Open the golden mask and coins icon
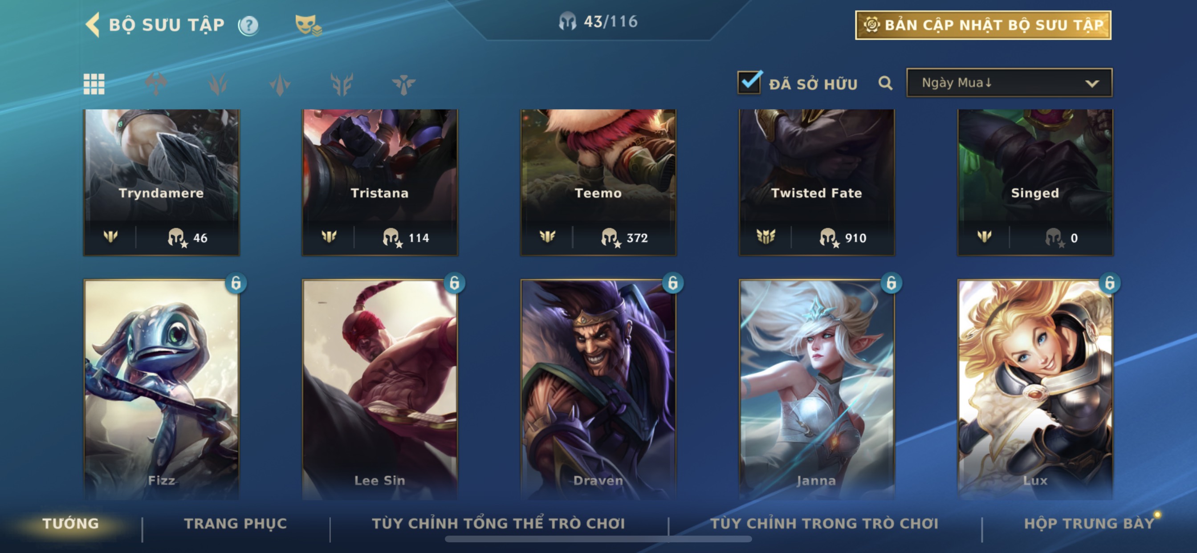The image size is (1197, 553). (308, 25)
